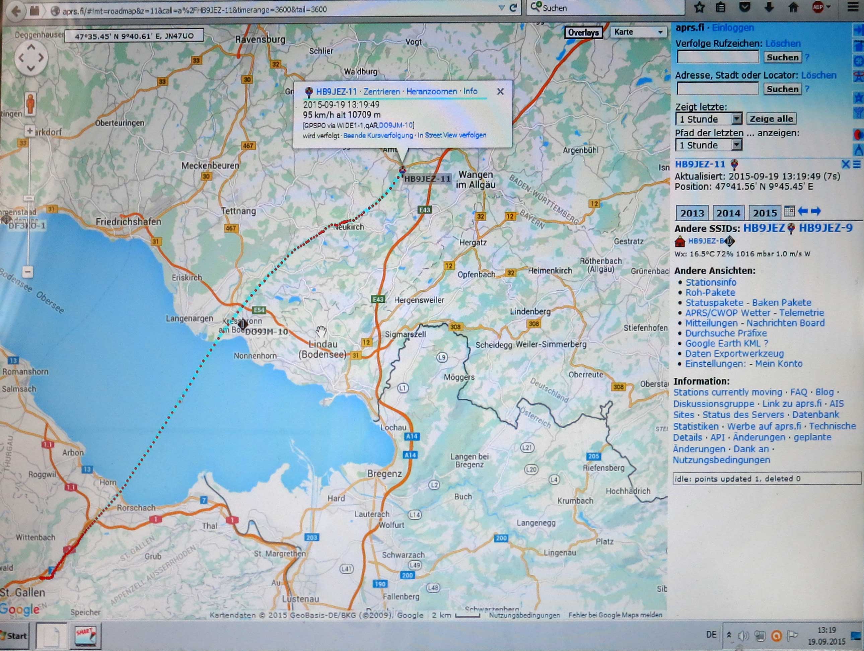Click the Street View pegman on the map
864x651 pixels.
coord(30,104)
